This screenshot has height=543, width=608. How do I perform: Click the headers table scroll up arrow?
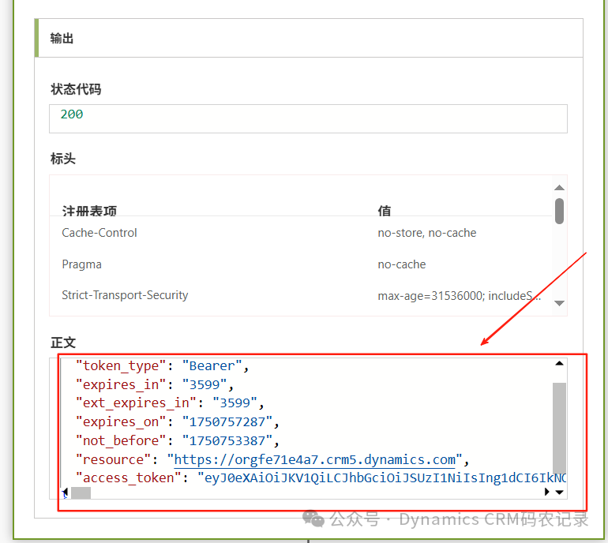point(559,188)
